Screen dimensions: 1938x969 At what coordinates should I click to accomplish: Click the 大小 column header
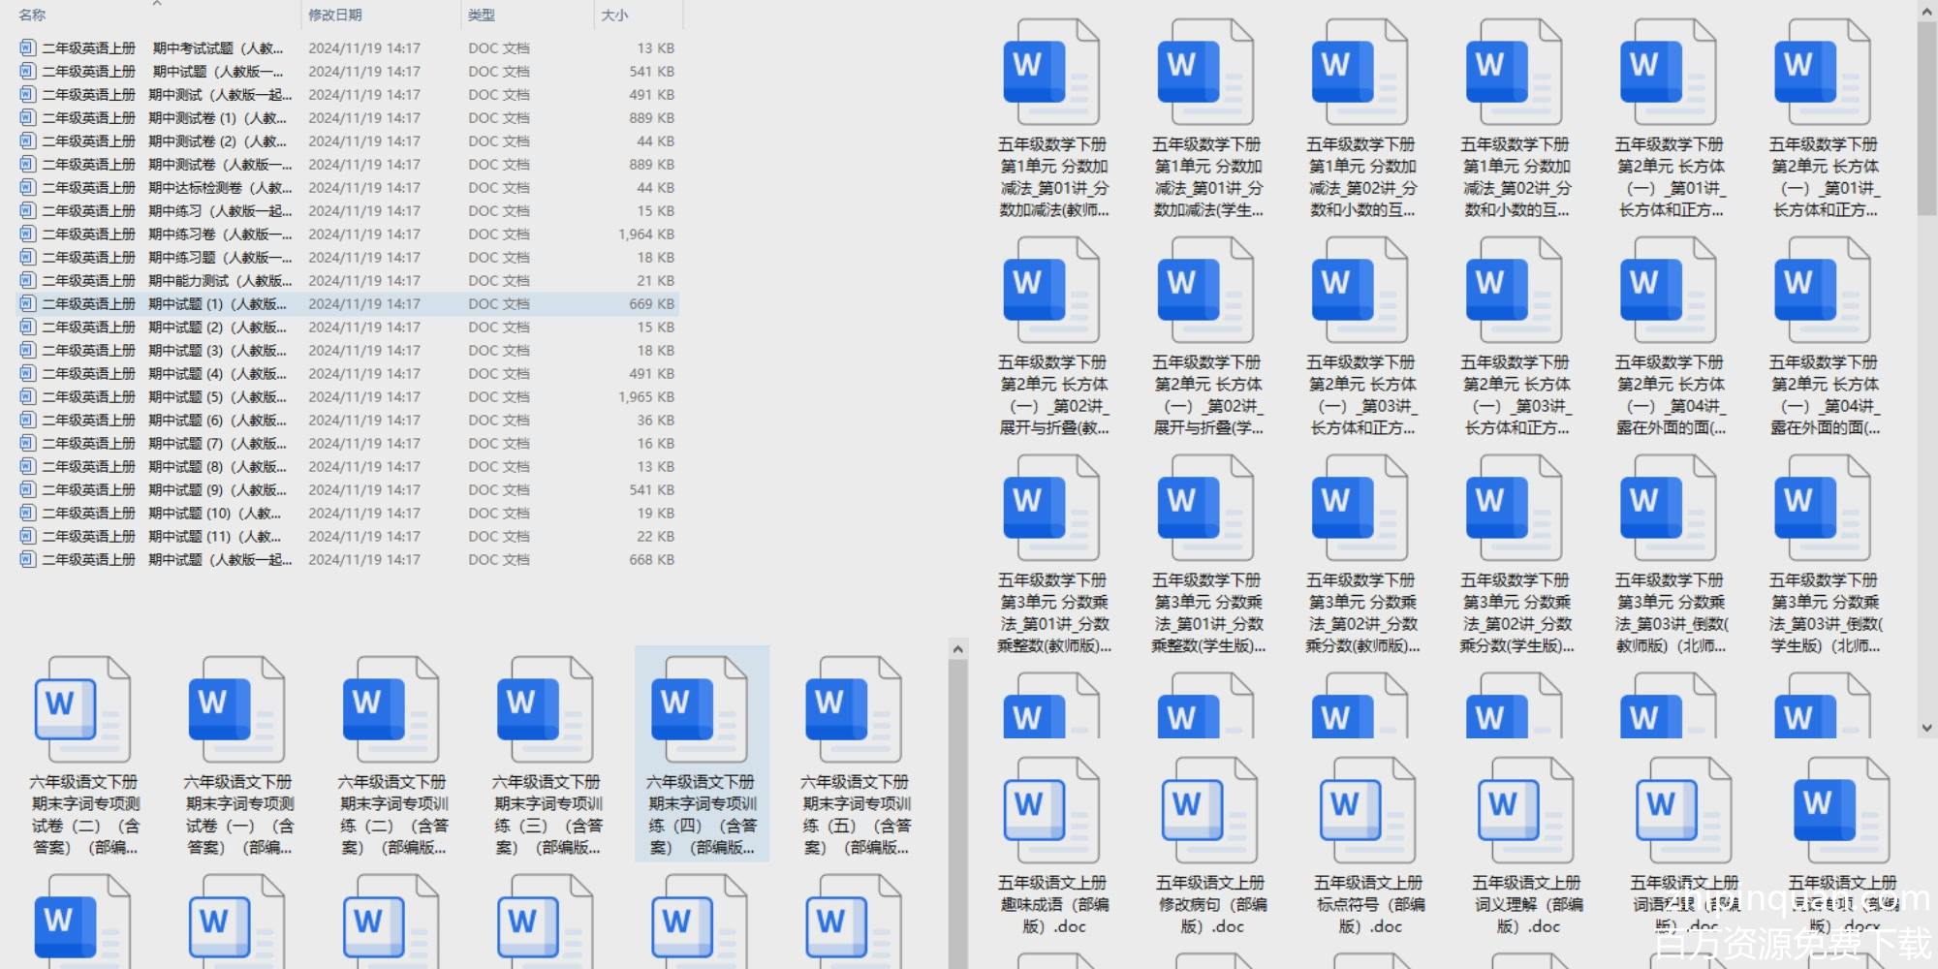click(x=614, y=16)
